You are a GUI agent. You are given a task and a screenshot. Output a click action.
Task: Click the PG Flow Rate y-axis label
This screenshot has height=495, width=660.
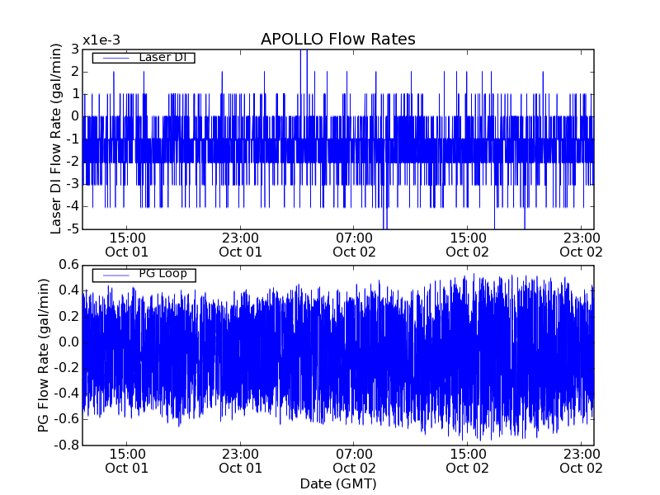click(x=44, y=355)
